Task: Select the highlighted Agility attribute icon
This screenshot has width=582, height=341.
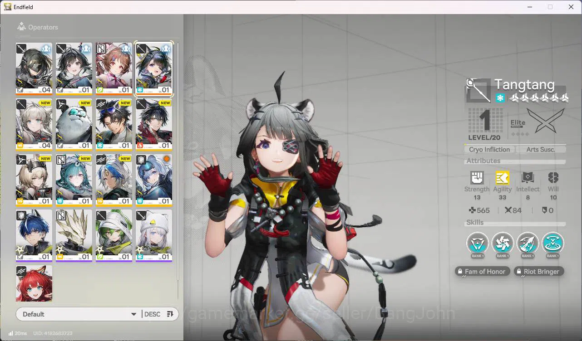Action: tap(502, 178)
